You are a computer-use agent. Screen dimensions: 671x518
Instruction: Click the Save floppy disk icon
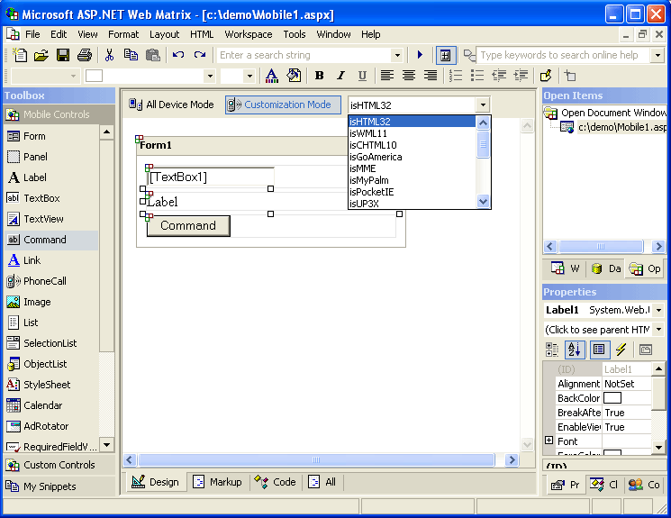click(x=63, y=55)
